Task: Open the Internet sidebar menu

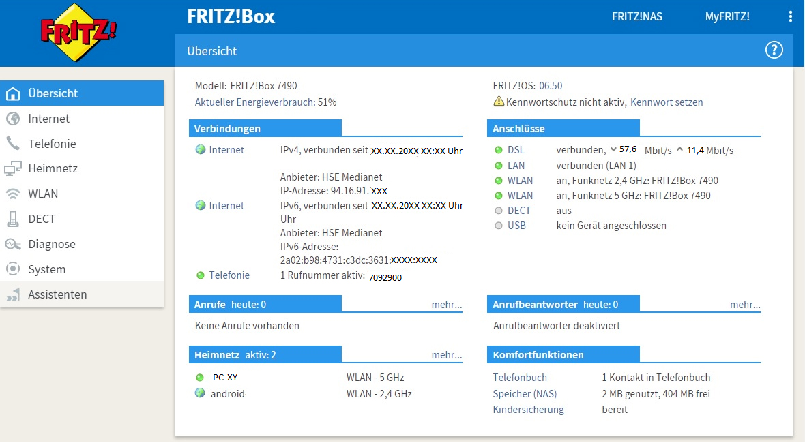Action: click(82, 119)
